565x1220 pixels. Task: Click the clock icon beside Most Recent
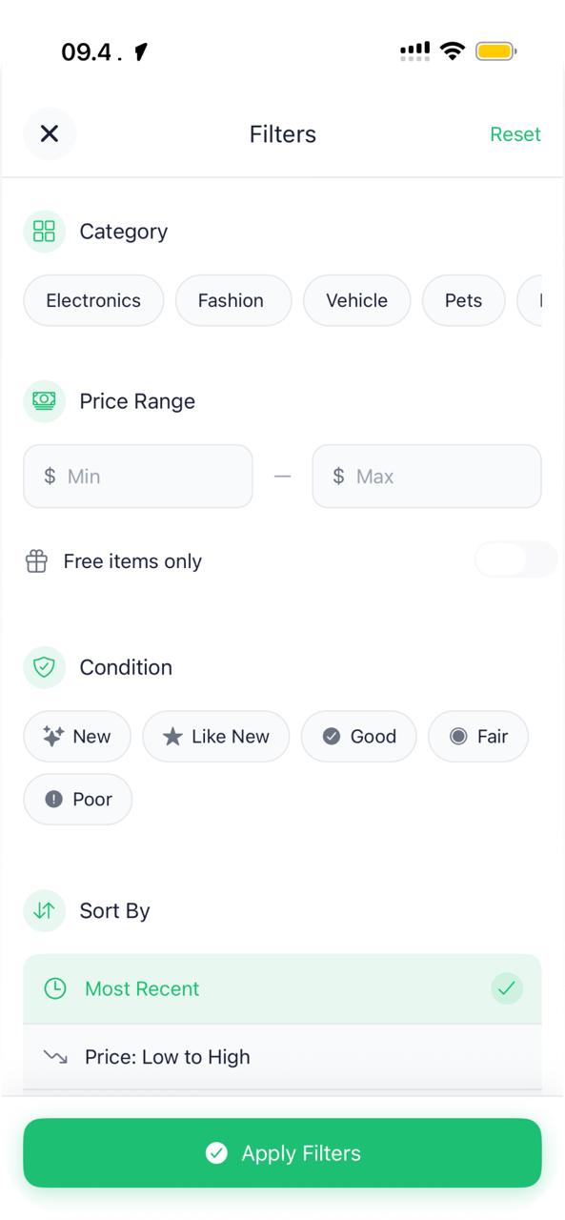click(55, 988)
